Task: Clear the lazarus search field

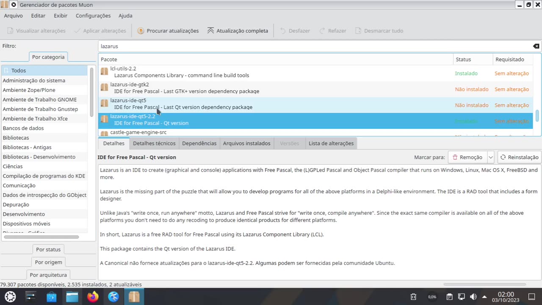Action: coord(536,46)
